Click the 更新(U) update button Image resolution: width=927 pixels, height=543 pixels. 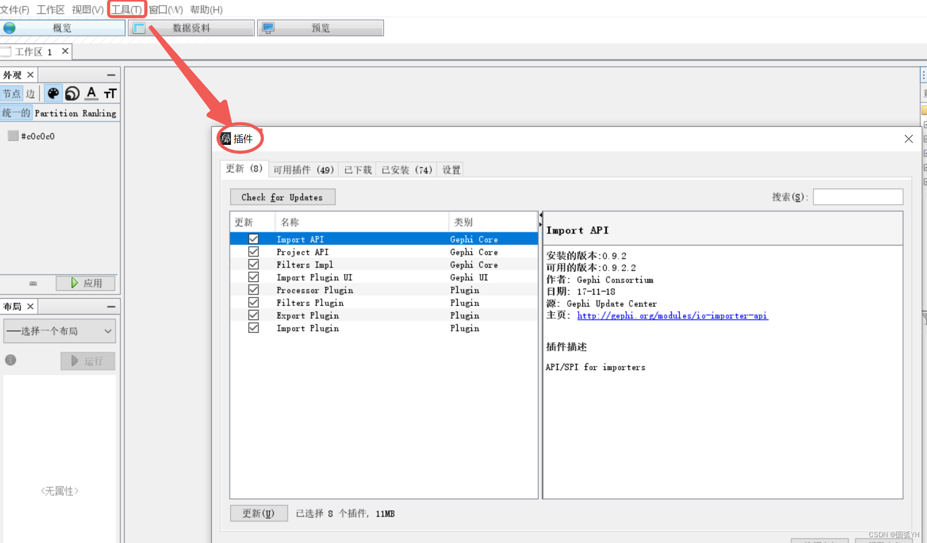click(x=259, y=513)
